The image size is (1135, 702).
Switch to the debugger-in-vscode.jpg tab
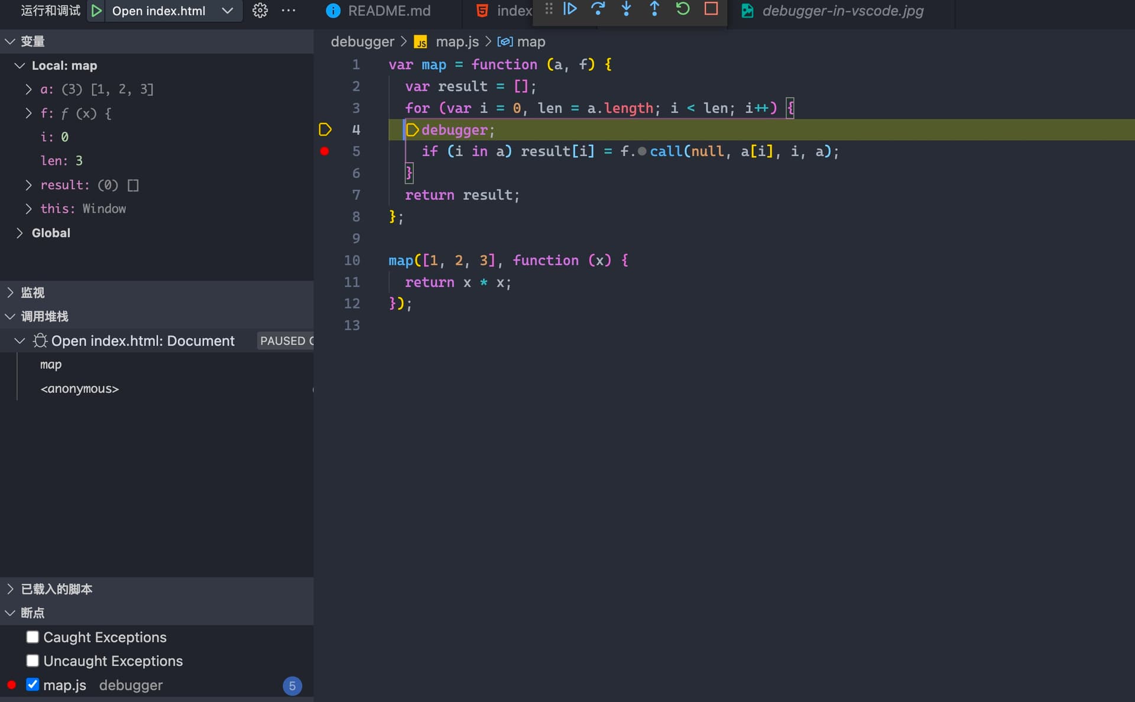(842, 11)
